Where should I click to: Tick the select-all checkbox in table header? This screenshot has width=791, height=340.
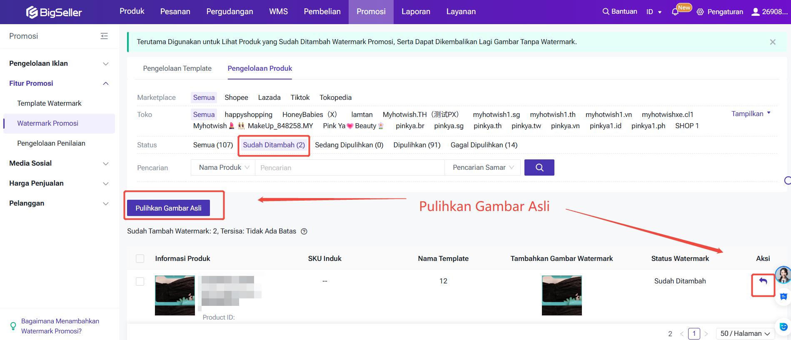point(140,258)
